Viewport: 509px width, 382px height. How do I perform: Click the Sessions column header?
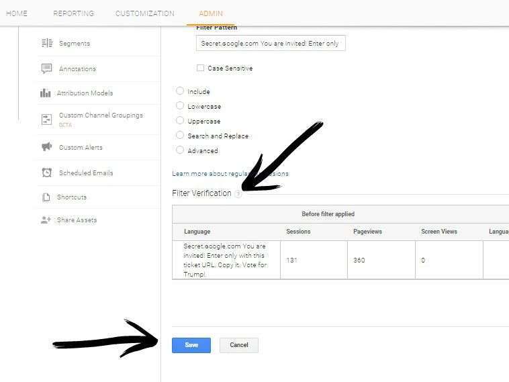298,232
